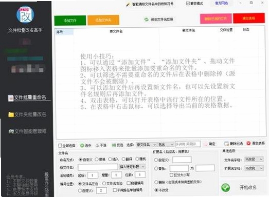Click the 文件批量改名高手 app logo
Viewport: 269px width, 197px height.
point(25,15)
